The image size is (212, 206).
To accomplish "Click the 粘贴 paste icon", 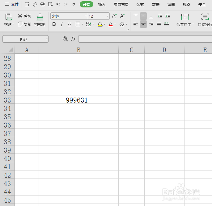I will pos(9,17).
